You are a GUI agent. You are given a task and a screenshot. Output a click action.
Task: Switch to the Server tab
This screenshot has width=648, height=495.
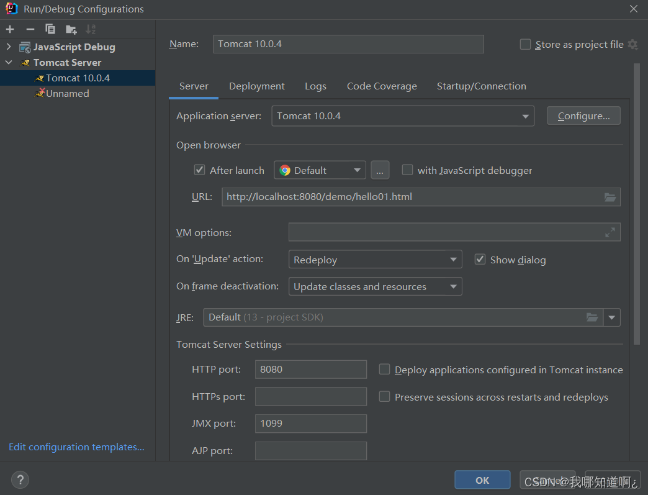[x=194, y=86]
